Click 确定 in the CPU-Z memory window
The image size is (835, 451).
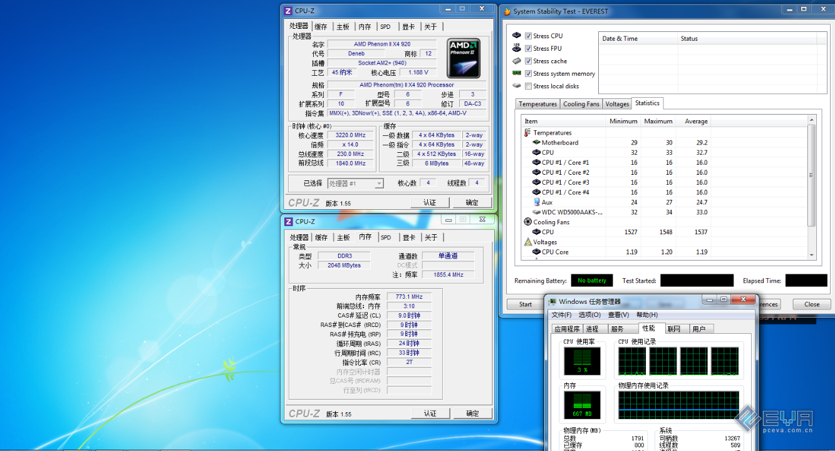point(472,413)
